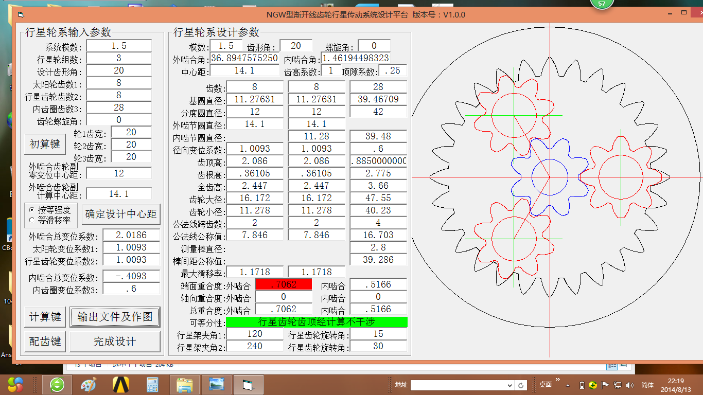Click the 外啮合总变位系数 field 2.0186
703x395 pixels.
pos(132,235)
